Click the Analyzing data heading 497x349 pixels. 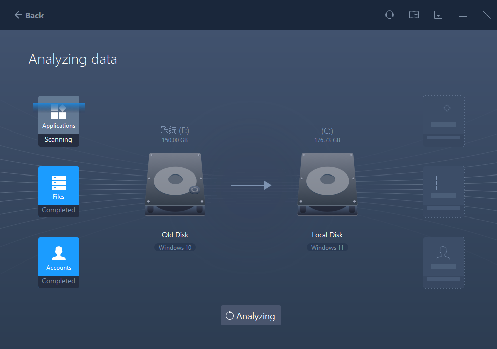point(73,59)
